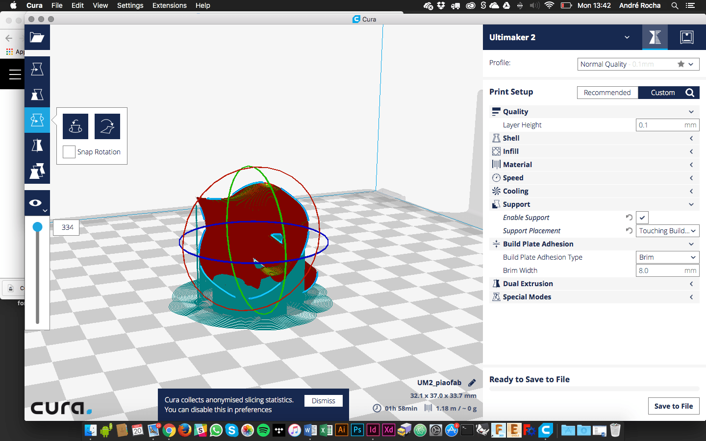The image size is (706, 441).
Task: Click the reset rotation icon
Action: [x=76, y=126]
